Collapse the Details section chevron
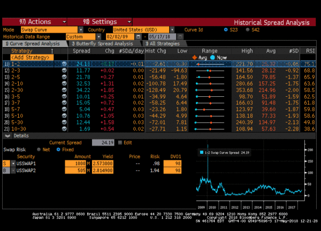This screenshot has height=231, width=321. click(x=8, y=136)
